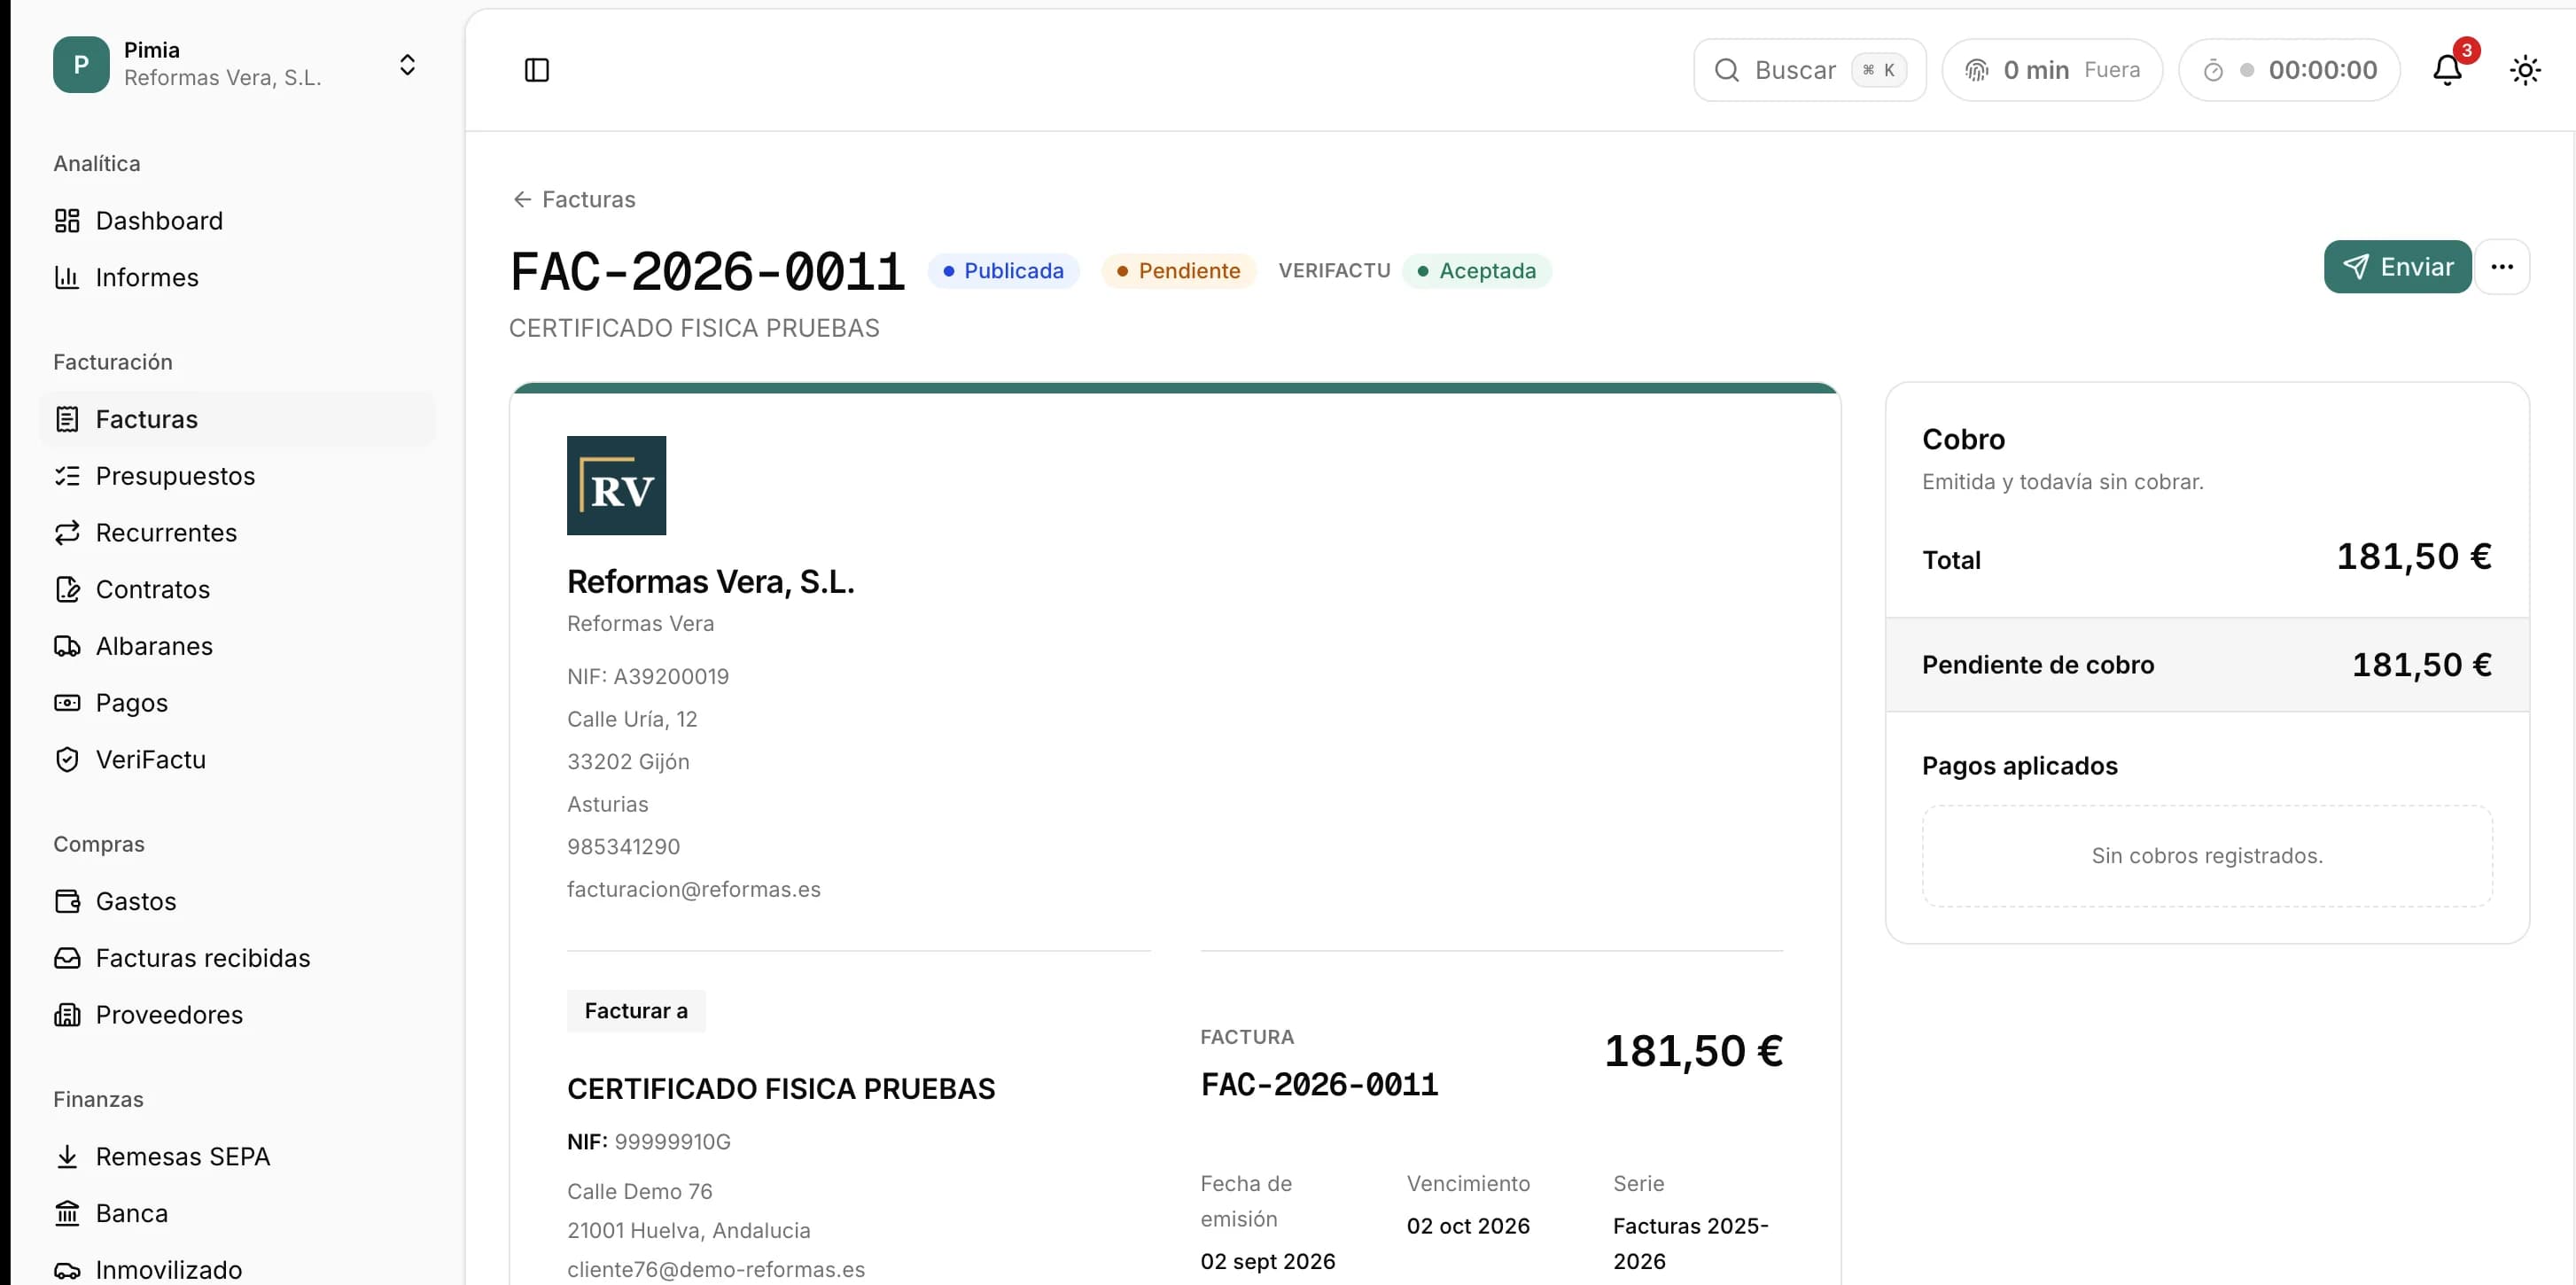
Task: Click the Aceptada VeriFactu badge
Action: coord(1477,271)
